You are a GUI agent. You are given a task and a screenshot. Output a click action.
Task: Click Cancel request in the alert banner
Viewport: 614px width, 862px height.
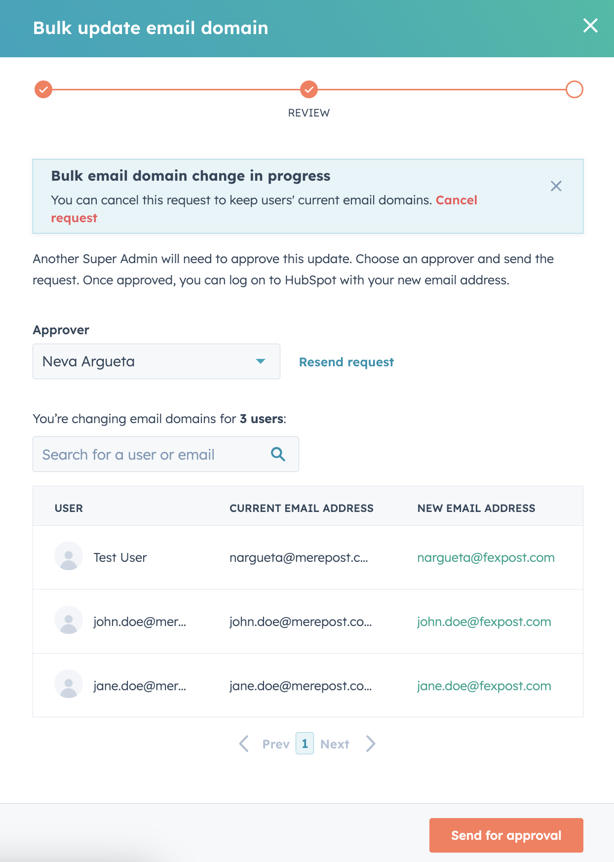click(x=457, y=200)
